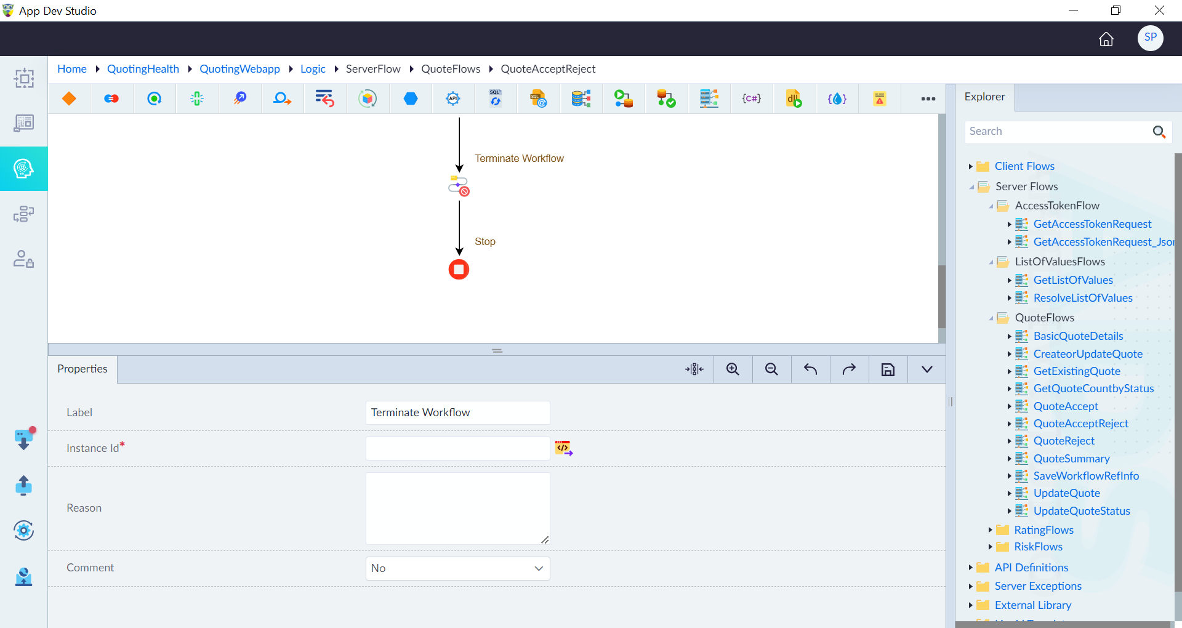The width and height of the screenshot is (1182, 628).
Task: Click the Terminate Workflow node on canvas
Action: coord(459,186)
